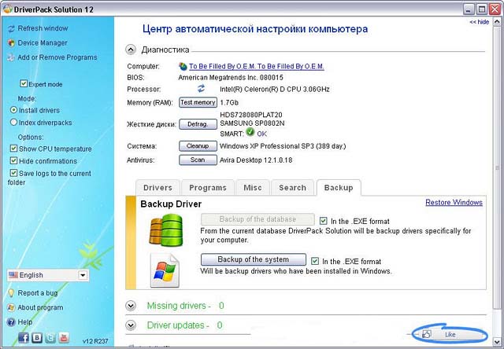Toggle Hide confirmations checkbox
This screenshot has height=349, width=504.
click(x=13, y=160)
